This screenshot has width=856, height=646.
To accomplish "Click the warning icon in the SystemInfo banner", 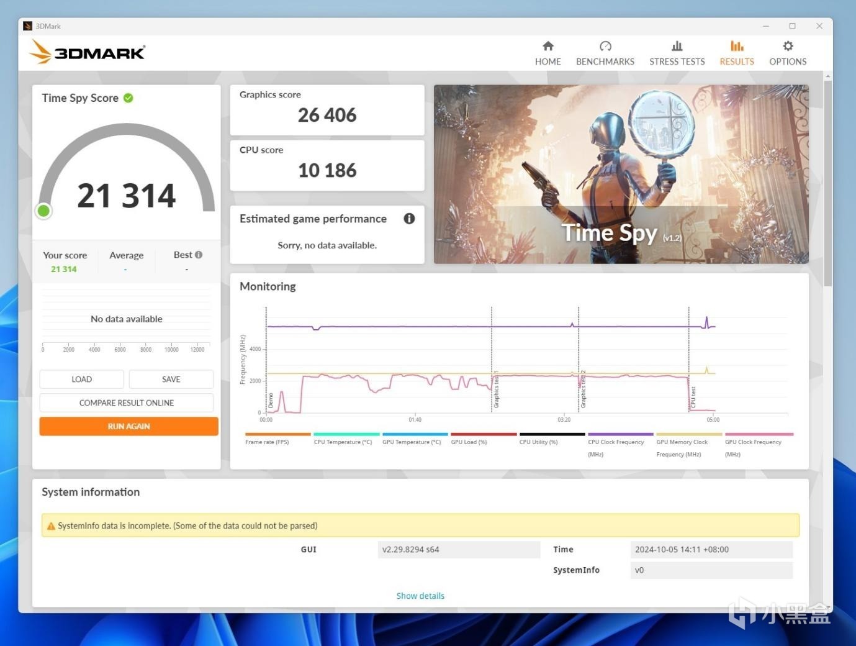I will (52, 526).
